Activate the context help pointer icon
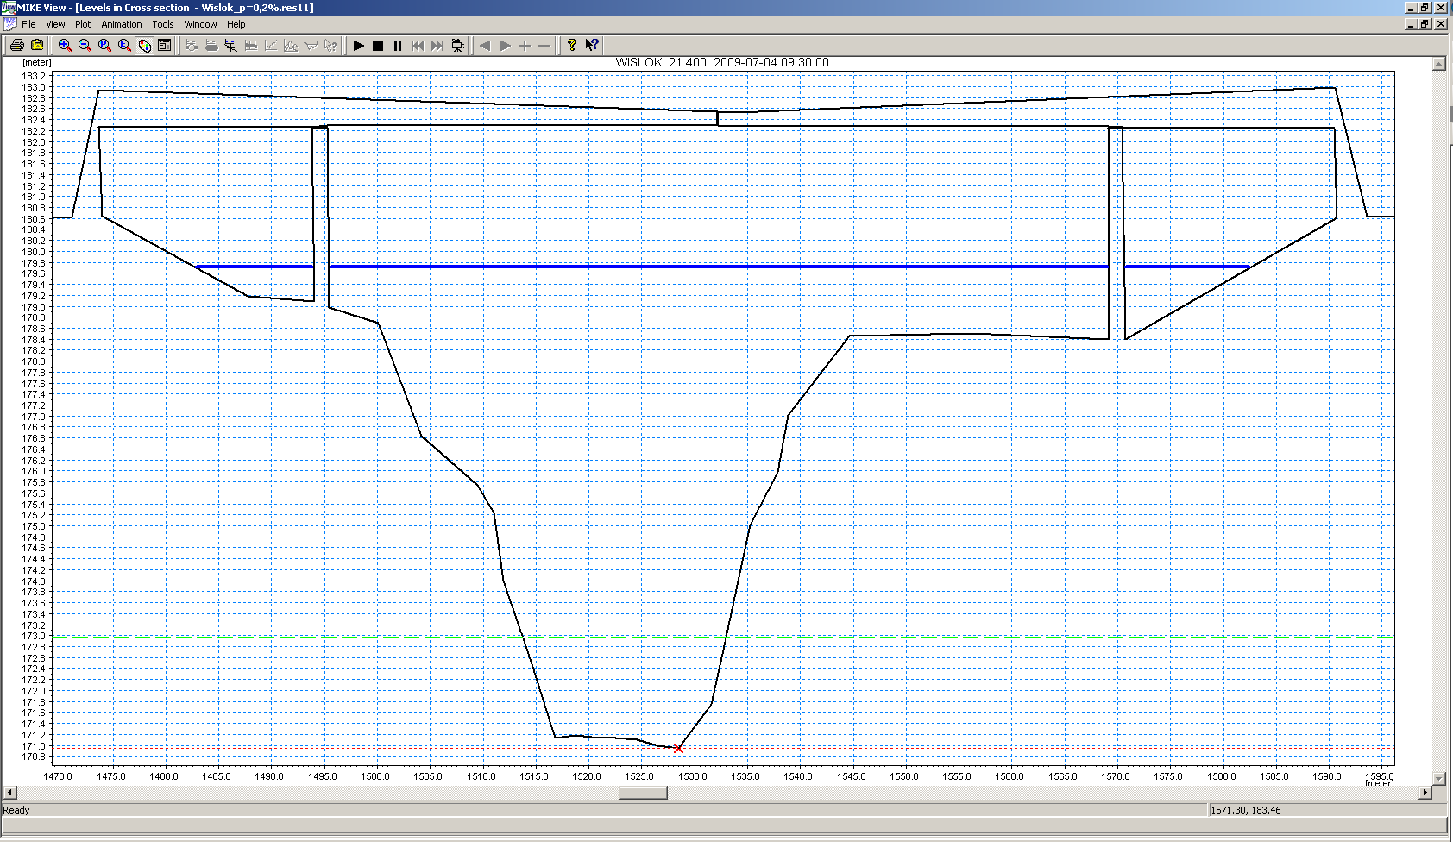The width and height of the screenshot is (1453, 842). click(x=592, y=45)
